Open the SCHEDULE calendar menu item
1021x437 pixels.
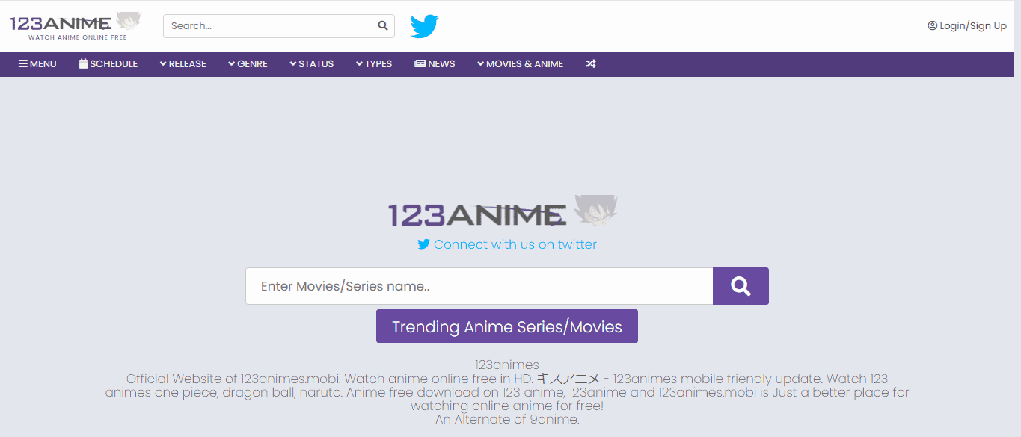[108, 64]
